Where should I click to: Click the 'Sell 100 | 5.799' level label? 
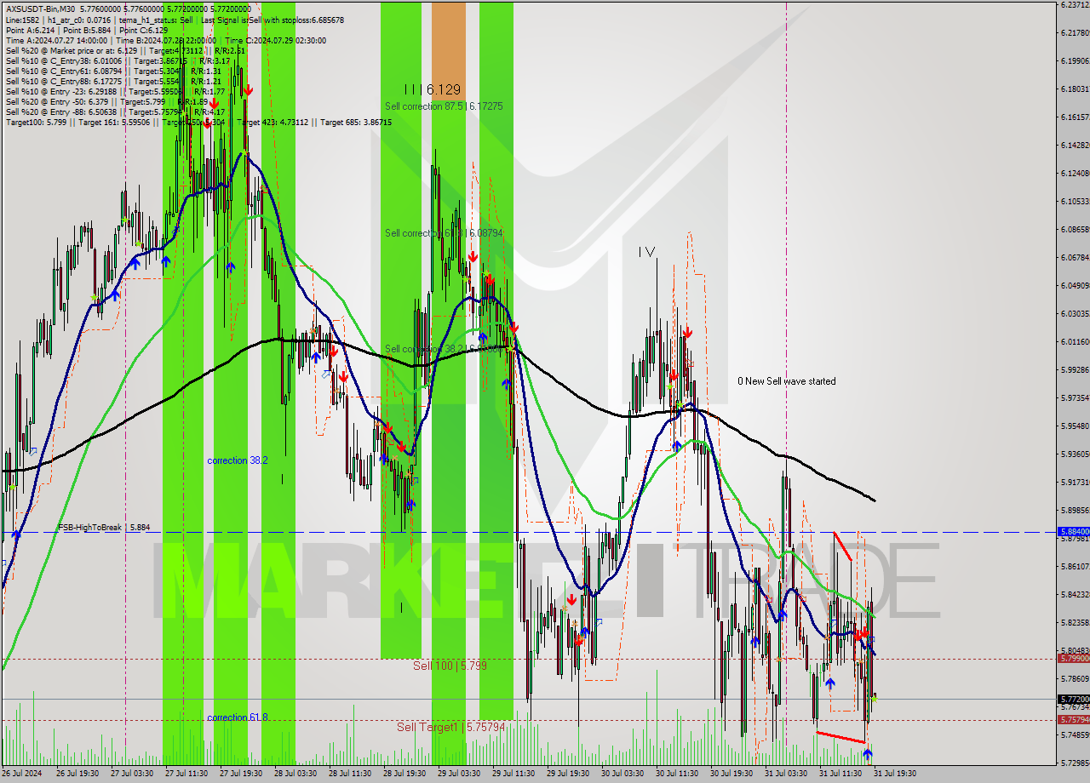(x=450, y=666)
